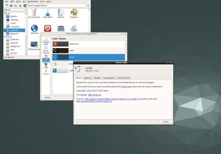Open the Go menu

(24, 1)
